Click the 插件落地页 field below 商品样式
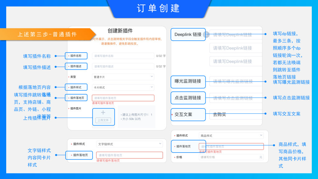Screen dimensions: 318x179 coord(231,147)
